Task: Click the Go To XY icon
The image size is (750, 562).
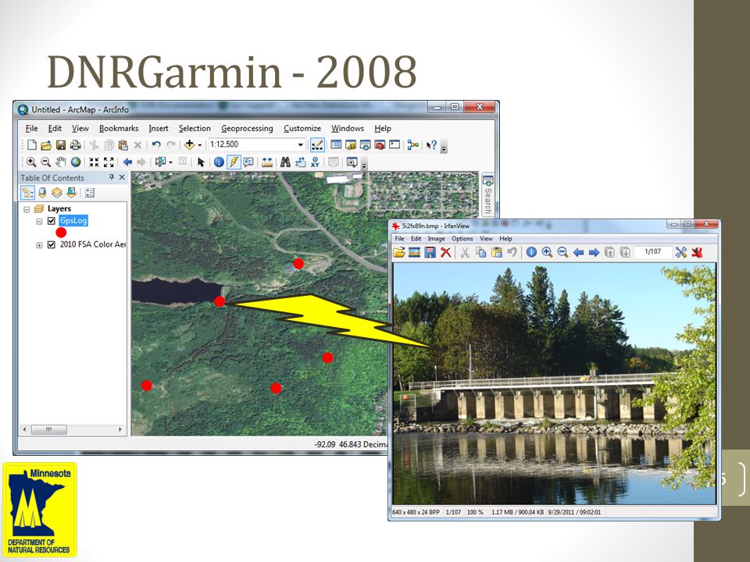Action: (315, 162)
